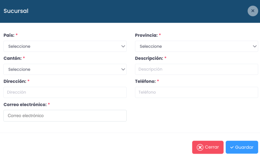Image resolution: width=260 pixels, height=155 pixels.
Task: Select the Teléfono input field
Action: coord(196,92)
